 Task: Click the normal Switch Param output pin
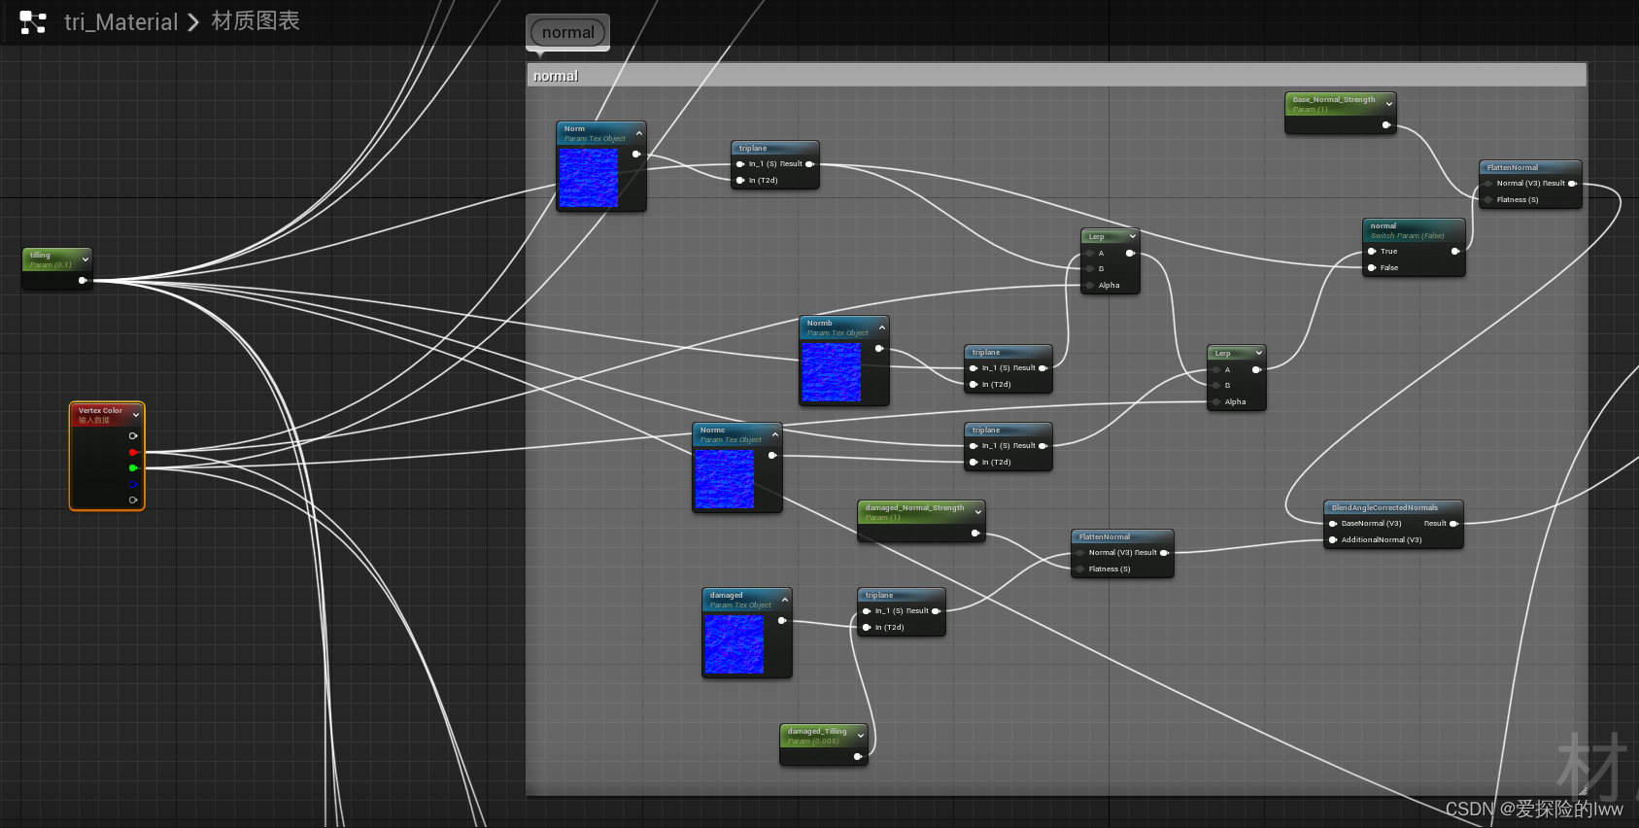click(1455, 252)
